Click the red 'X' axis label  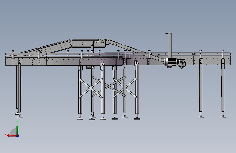(x=5, y=134)
